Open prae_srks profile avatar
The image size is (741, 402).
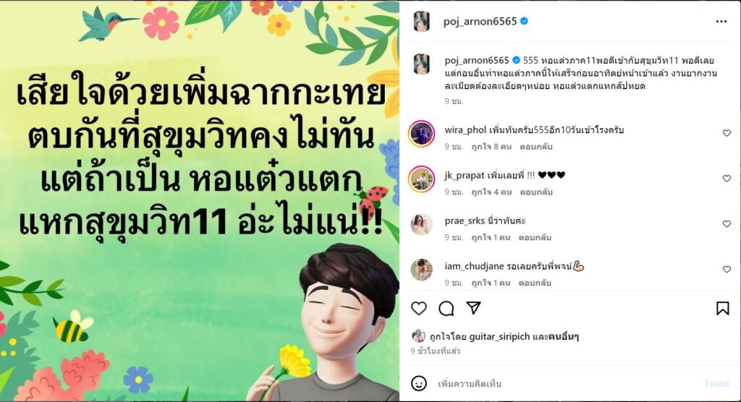(x=421, y=224)
